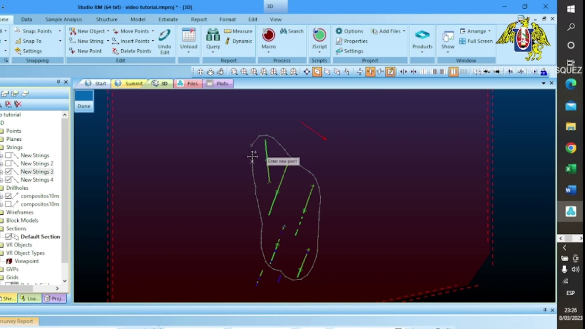
Task: Open Word from the Windows taskbar
Action: [571, 190]
